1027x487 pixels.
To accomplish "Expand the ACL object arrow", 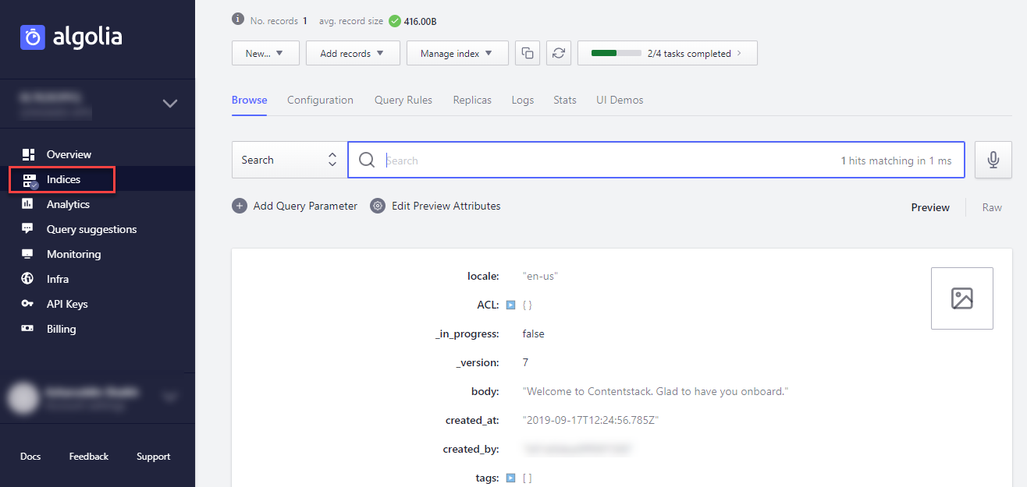I will coord(510,305).
